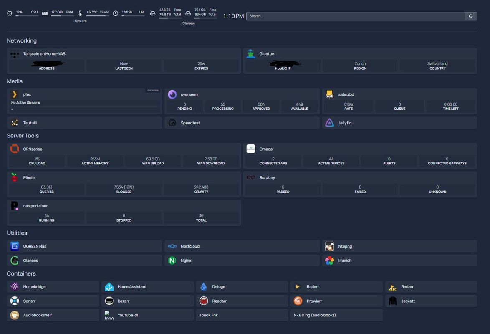Click the nas portainer icon

click(14, 206)
